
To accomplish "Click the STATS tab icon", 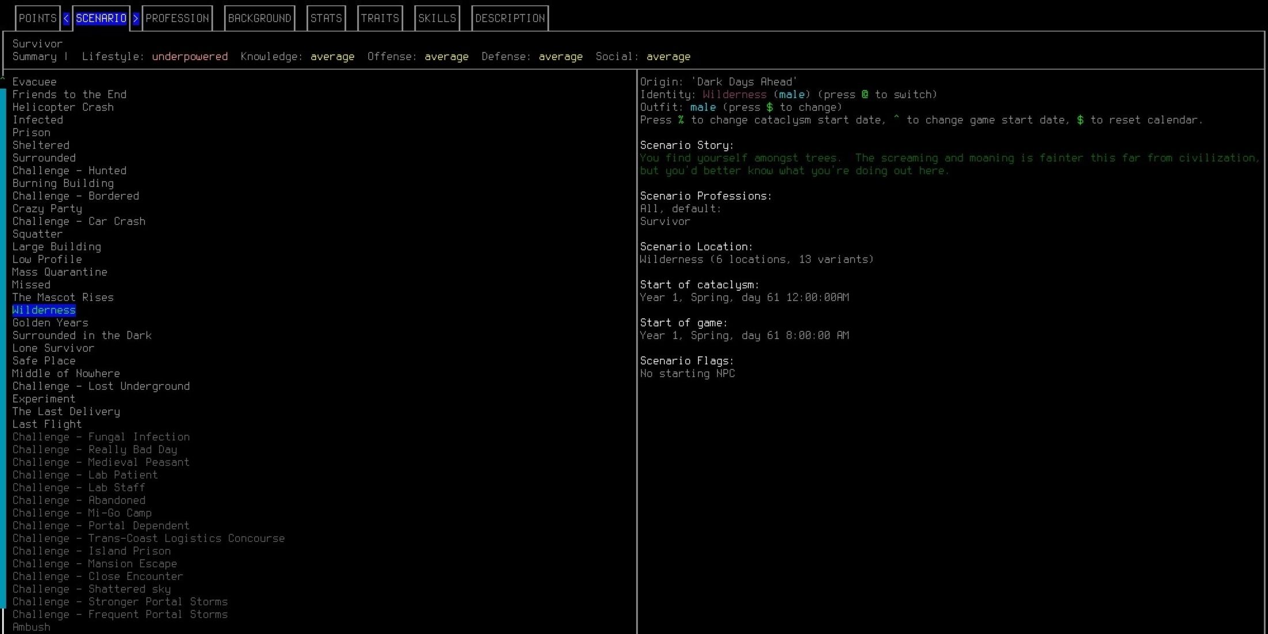I will pyautogui.click(x=327, y=18).
